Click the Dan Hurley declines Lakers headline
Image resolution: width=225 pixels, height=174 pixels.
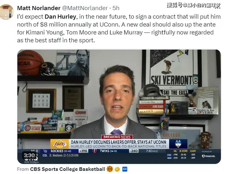(119, 142)
